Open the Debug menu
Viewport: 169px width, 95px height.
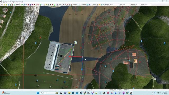point(18,3)
